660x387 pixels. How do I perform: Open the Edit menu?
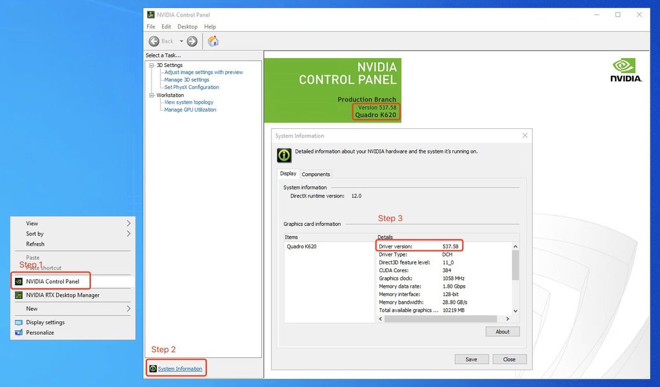(x=166, y=26)
